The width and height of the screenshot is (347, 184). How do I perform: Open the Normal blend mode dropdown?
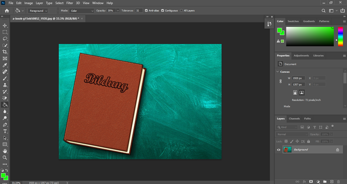point(292,134)
